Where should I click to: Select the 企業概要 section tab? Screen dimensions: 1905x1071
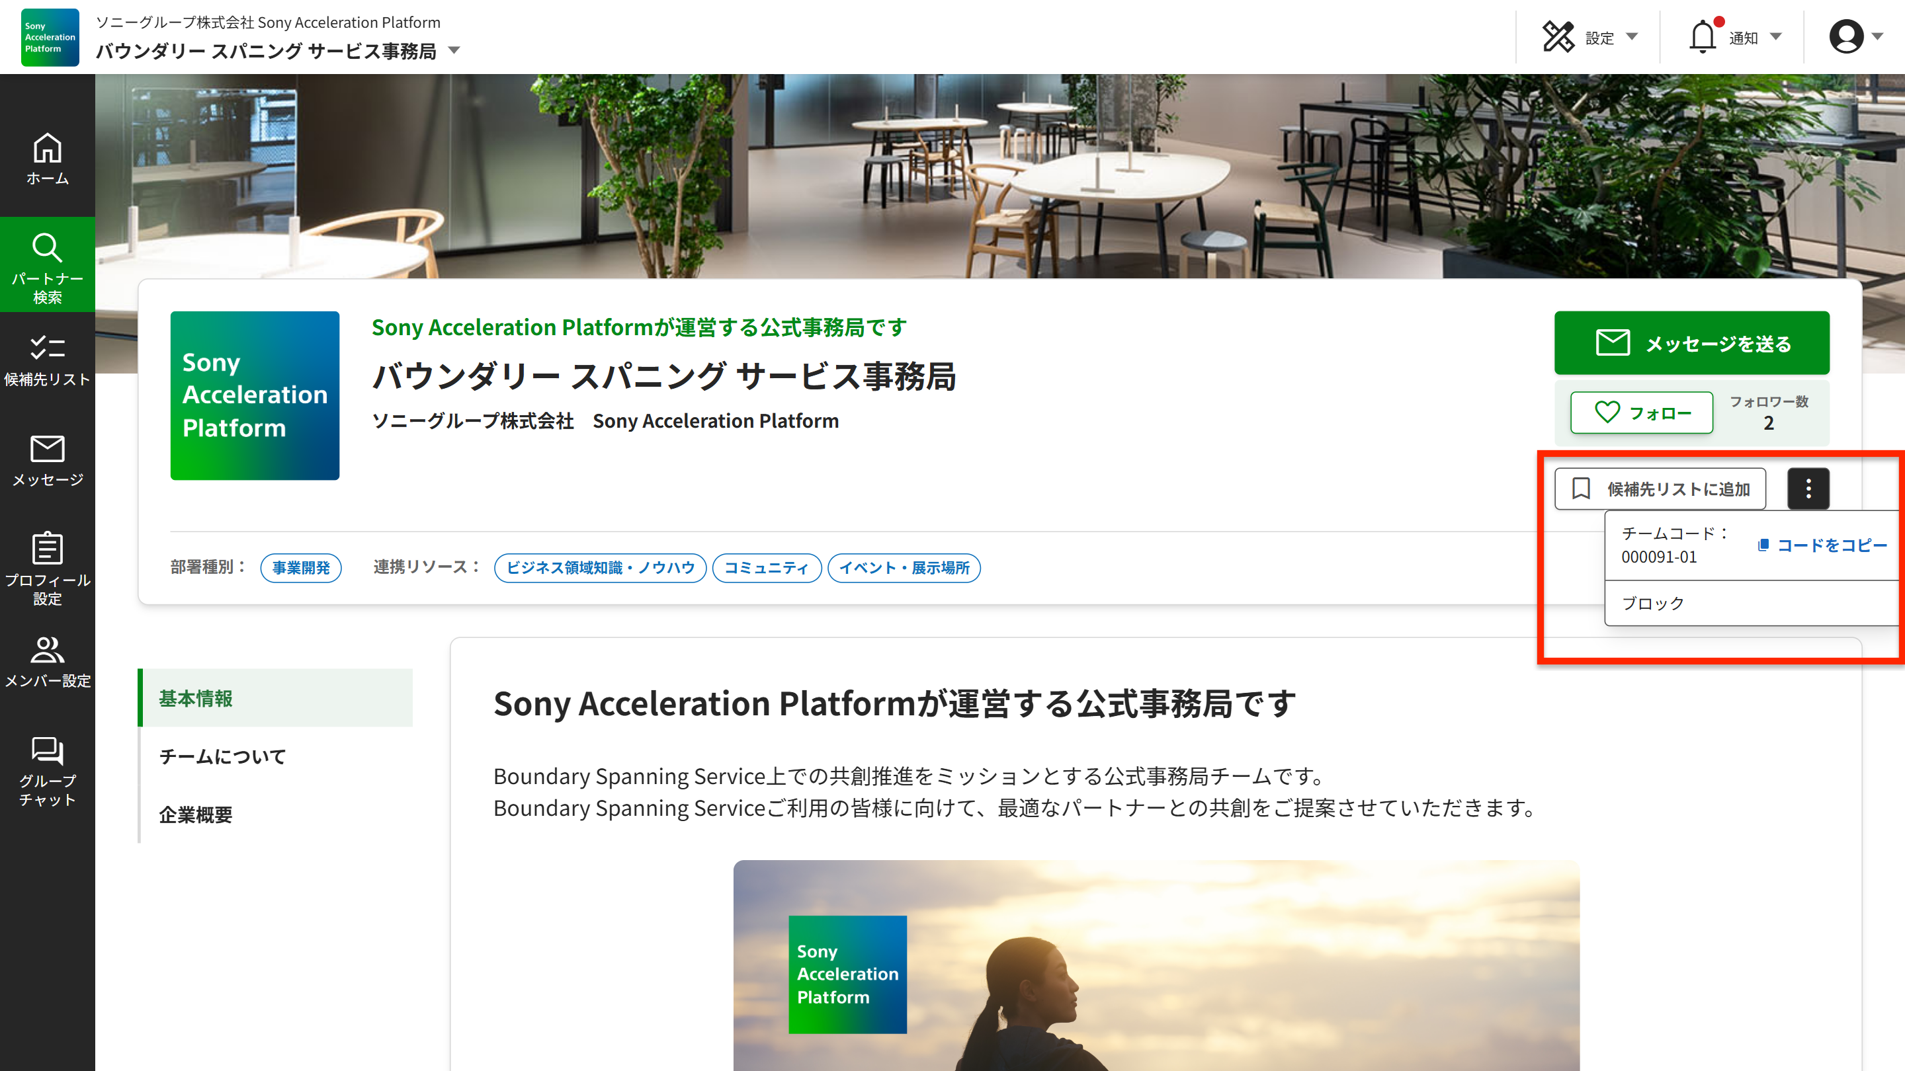pyautogui.click(x=195, y=814)
